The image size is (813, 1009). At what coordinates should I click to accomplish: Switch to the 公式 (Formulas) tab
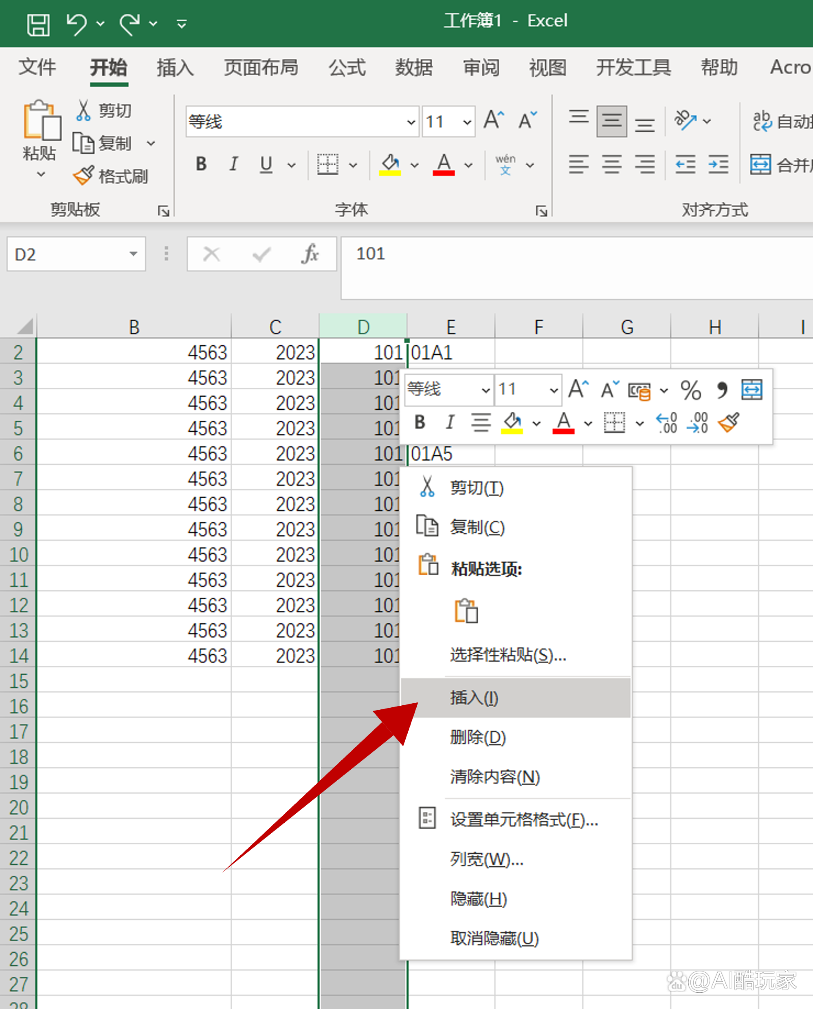pyautogui.click(x=347, y=68)
